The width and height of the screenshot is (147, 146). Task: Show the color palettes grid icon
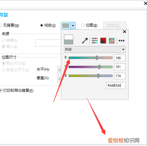tap(112, 41)
